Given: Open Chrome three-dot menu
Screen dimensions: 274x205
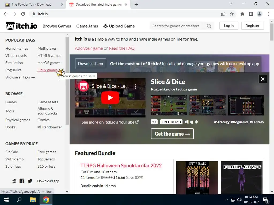Looking at the screenshot, I should coord(268,14).
